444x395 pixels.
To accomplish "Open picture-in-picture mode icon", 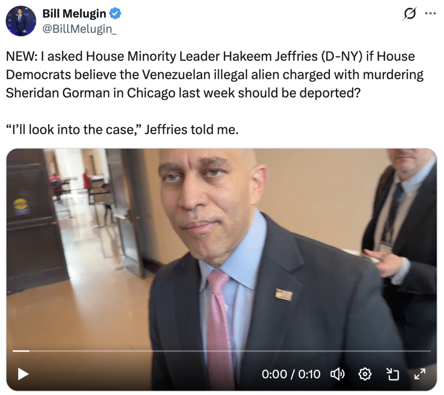I will point(392,374).
